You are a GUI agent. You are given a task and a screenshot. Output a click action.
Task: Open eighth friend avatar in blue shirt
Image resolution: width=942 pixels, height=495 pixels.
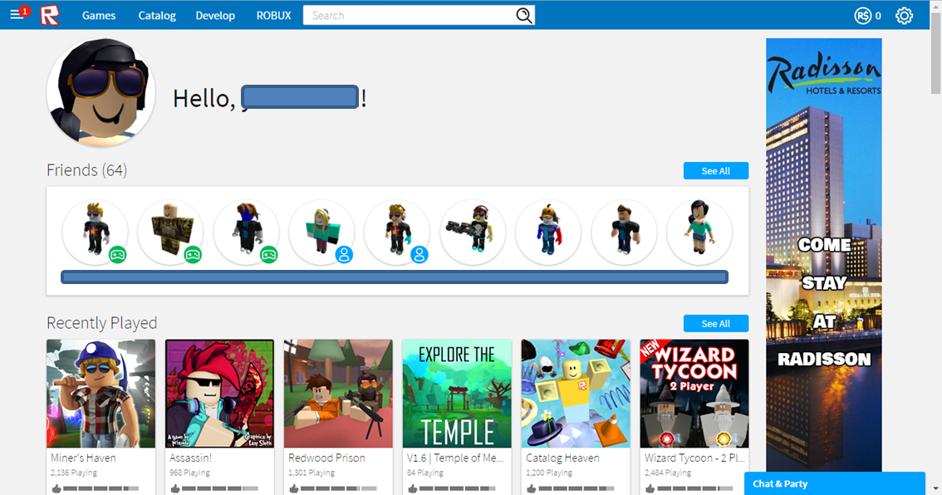[x=624, y=233]
